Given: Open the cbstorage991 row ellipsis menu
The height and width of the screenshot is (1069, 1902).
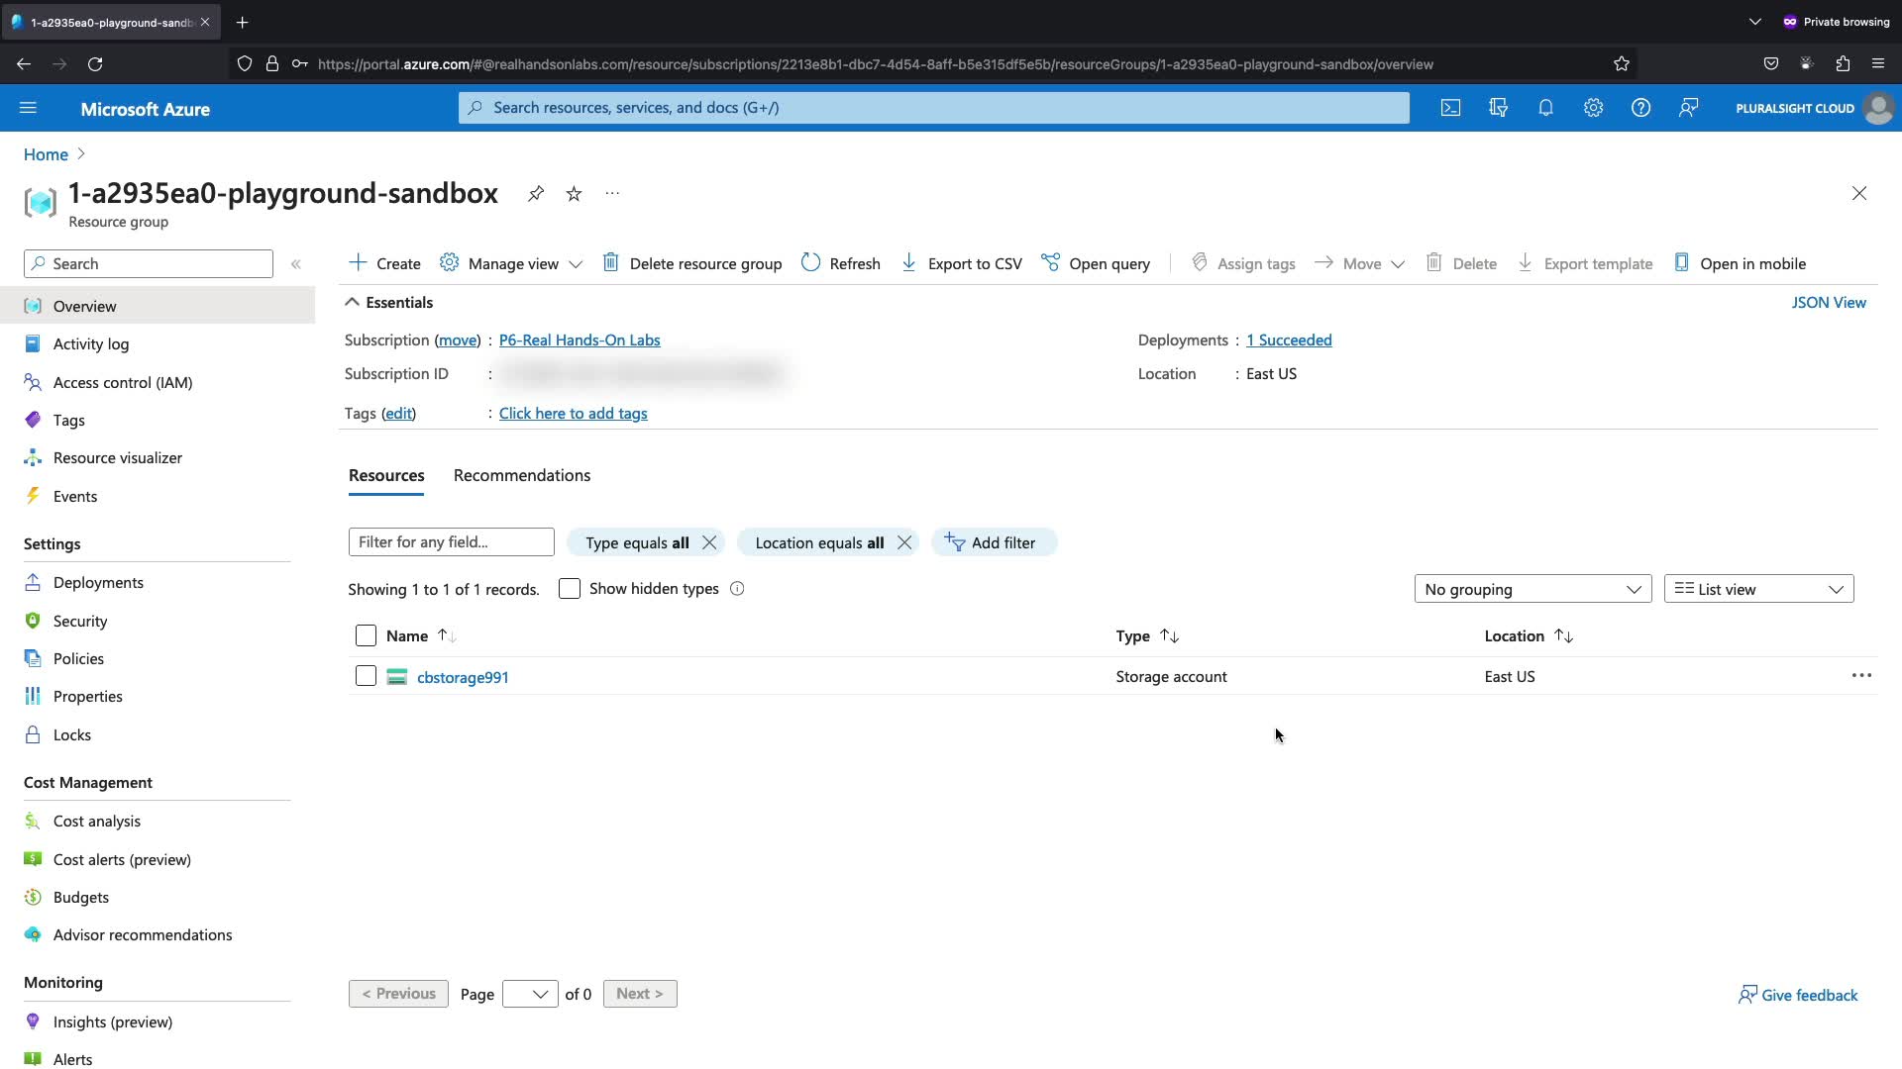Looking at the screenshot, I should coord(1861,676).
